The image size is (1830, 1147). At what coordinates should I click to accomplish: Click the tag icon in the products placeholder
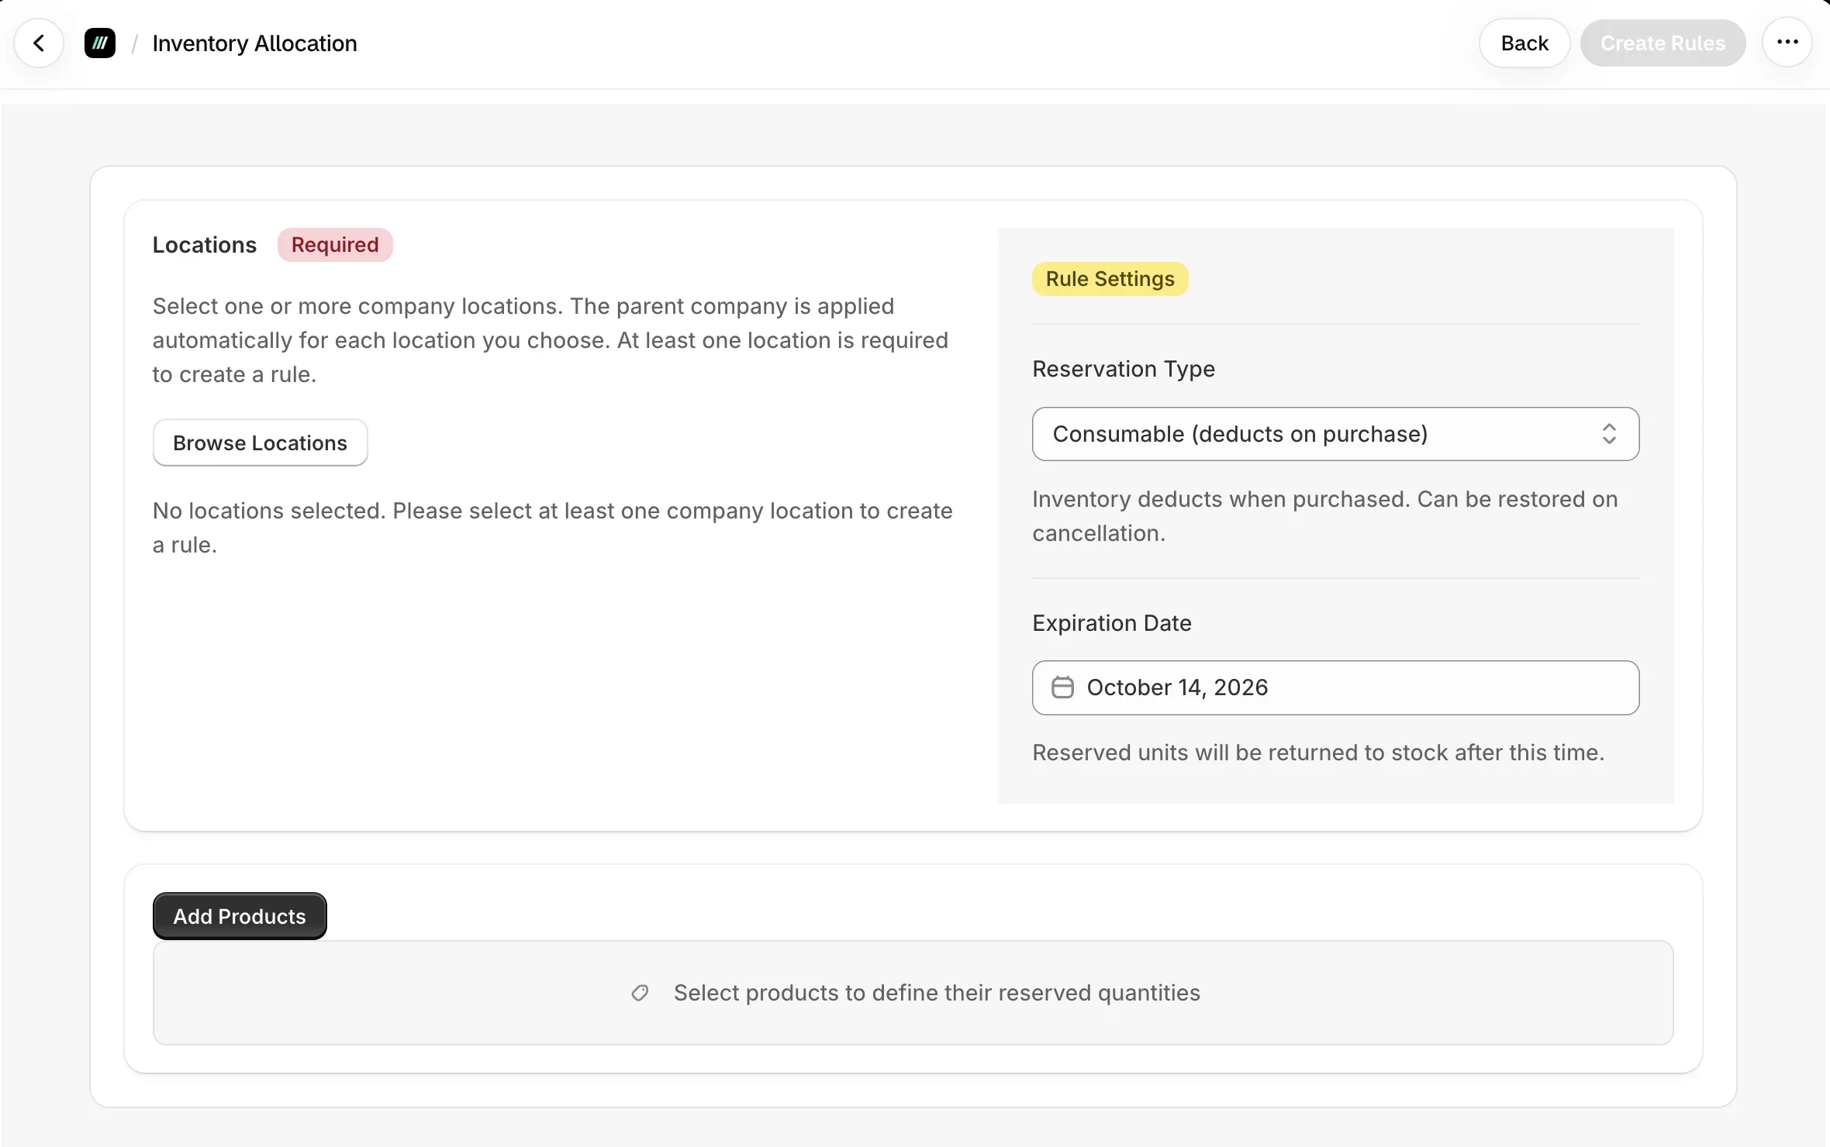640,993
